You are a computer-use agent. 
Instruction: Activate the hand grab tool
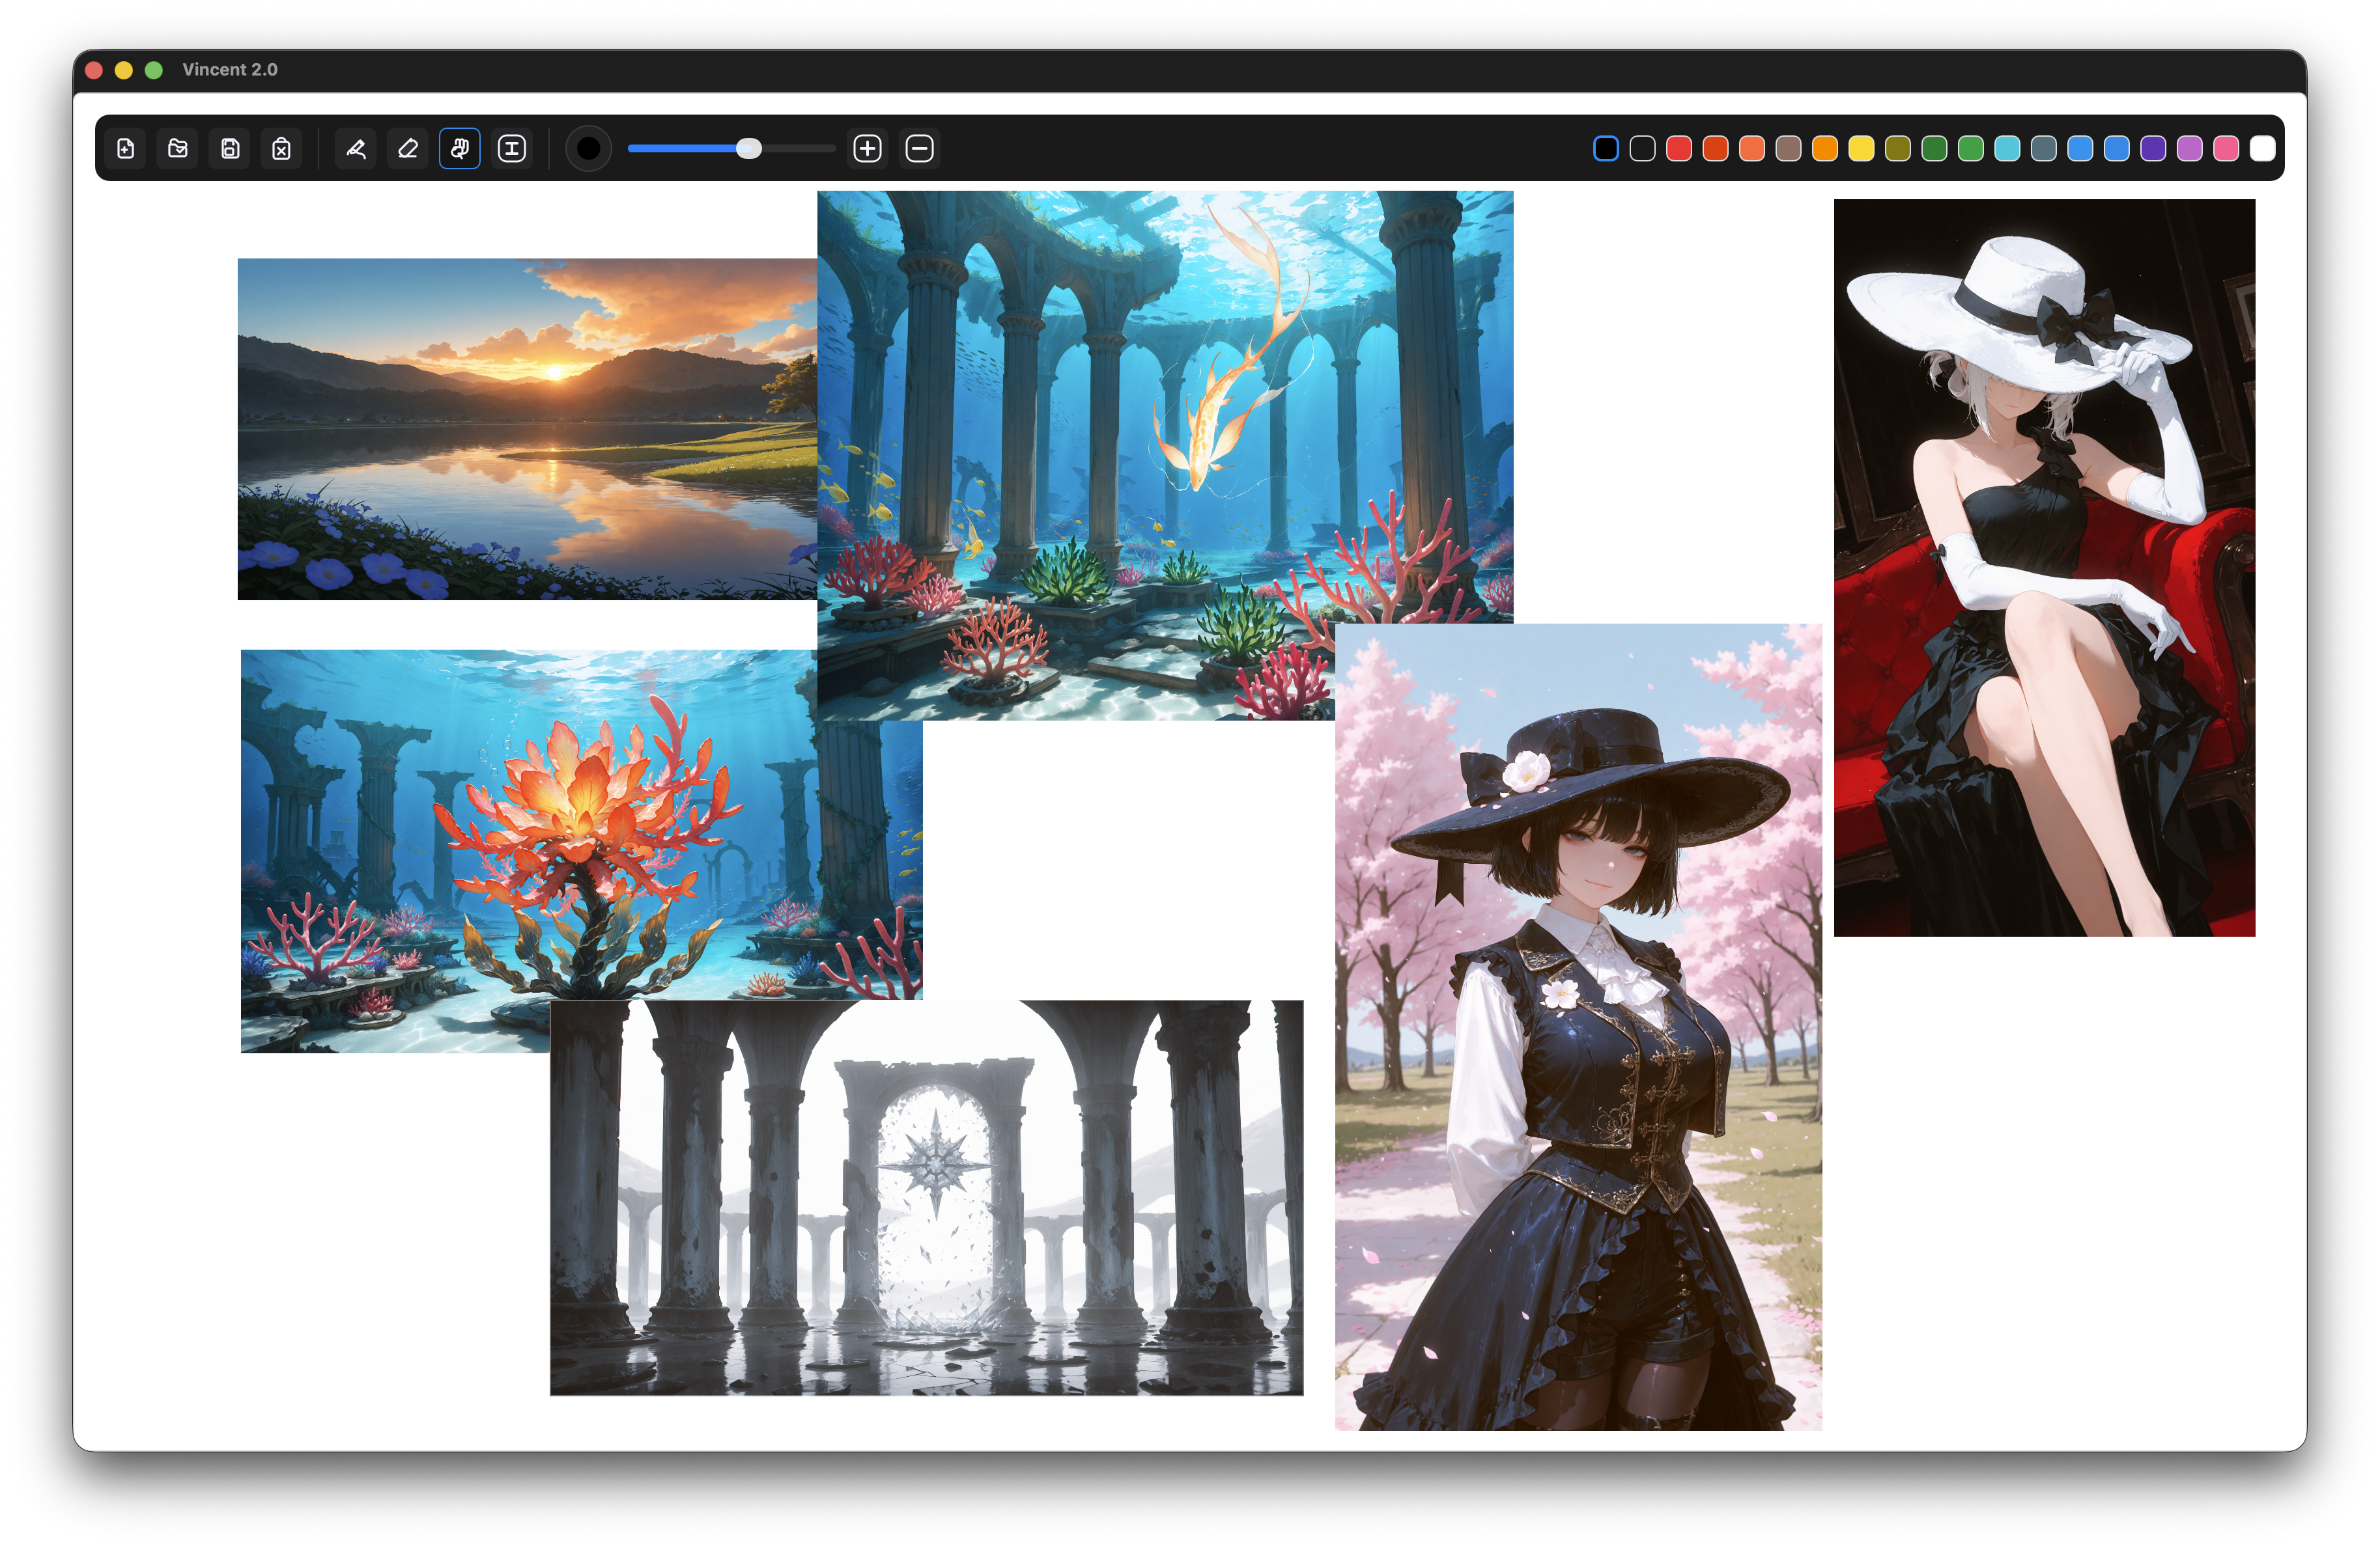[x=460, y=149]
